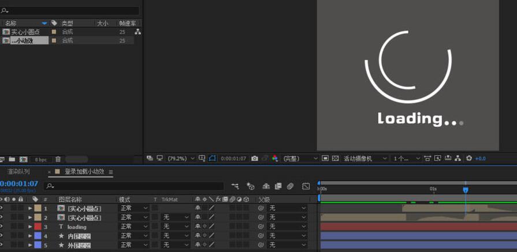Open the magnification 79.2% dropdown
The image size is (517, 252).
pyautogui.click(x=180, y=158)
